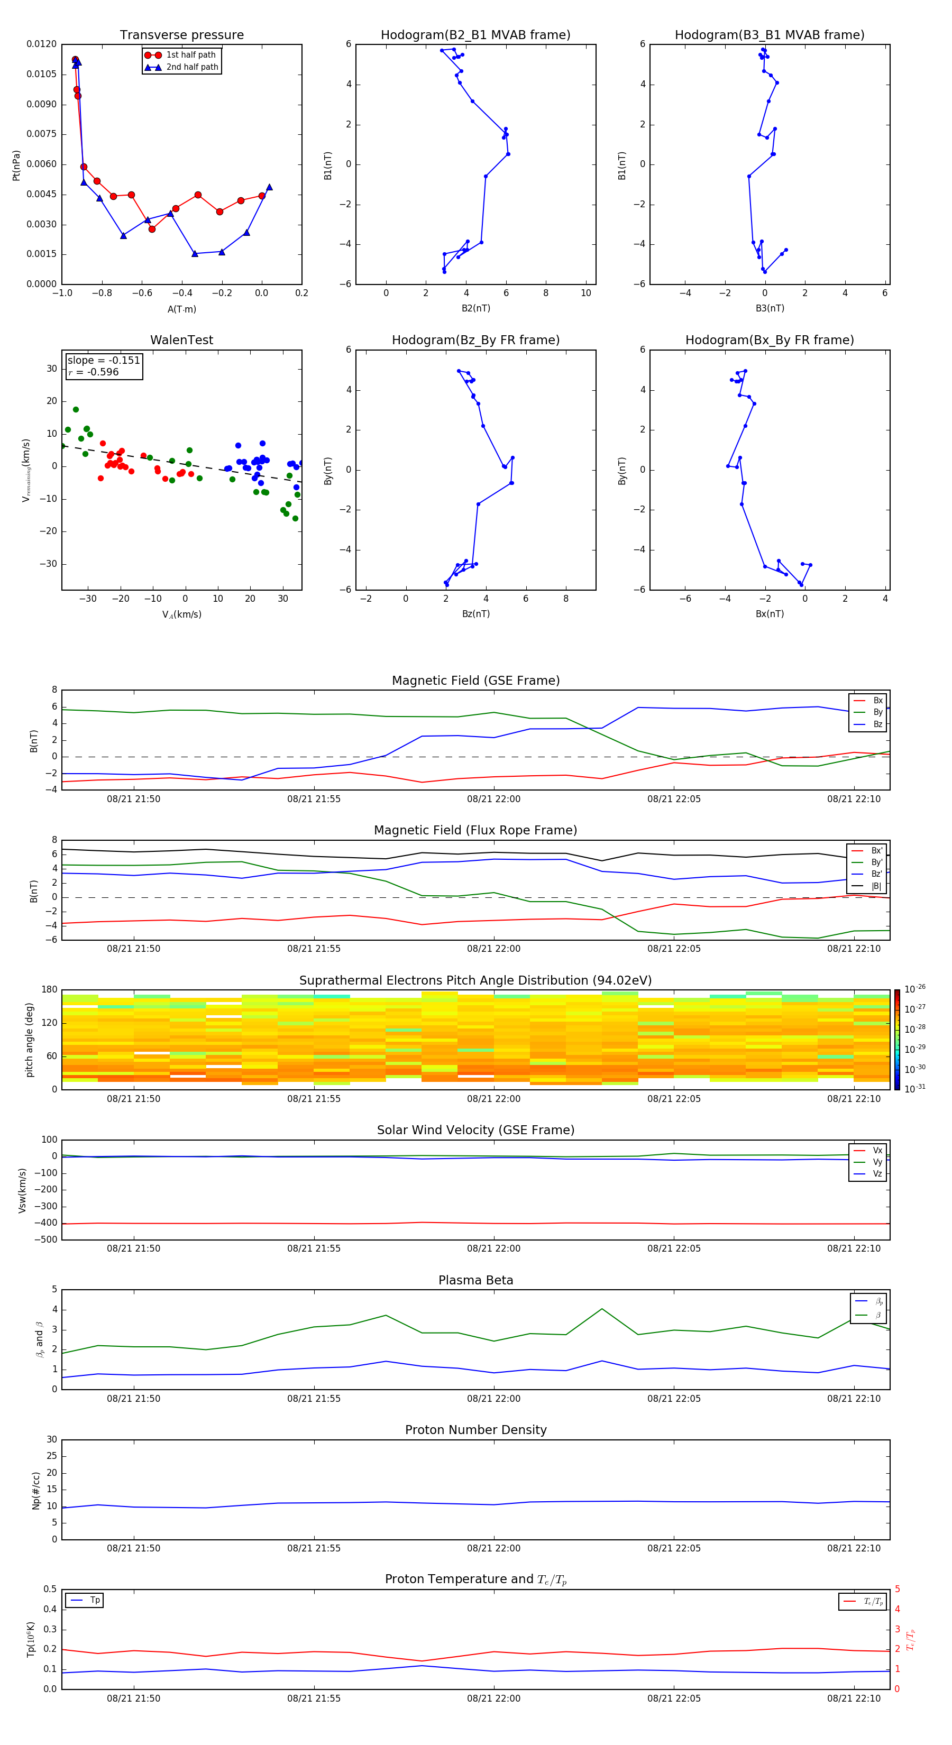Click the dashed regression line in WalenTest
This screenshot has height=1745, width=952.
181,463
